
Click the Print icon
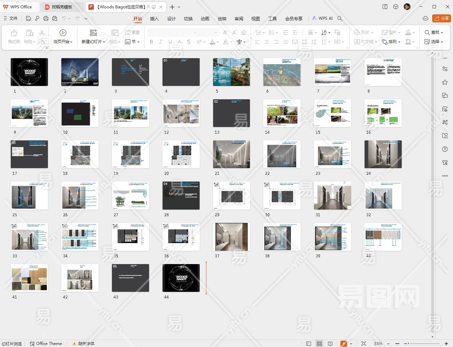(46, 18)
